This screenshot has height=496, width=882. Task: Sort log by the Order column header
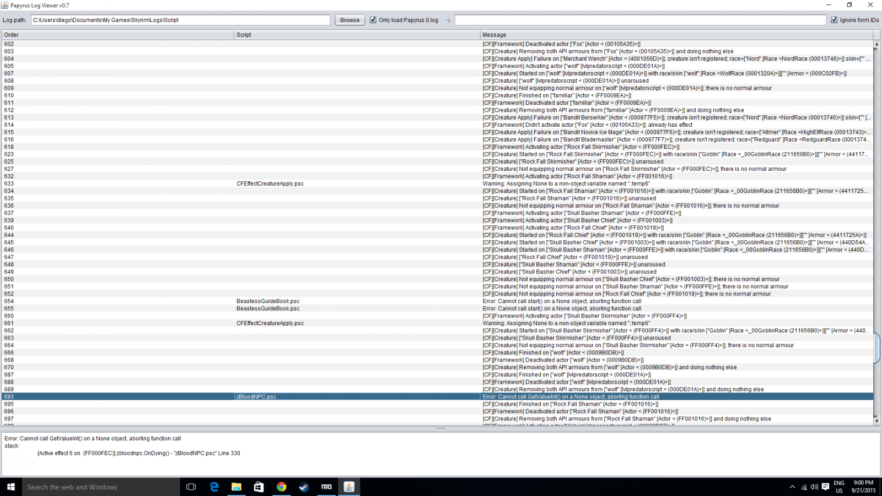click(x=117, y=35)
